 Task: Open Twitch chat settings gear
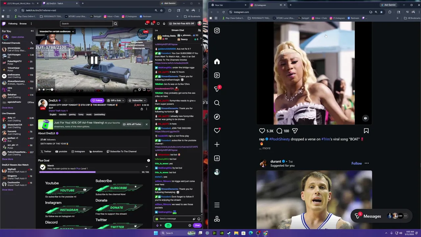click(x=190, y=225)
